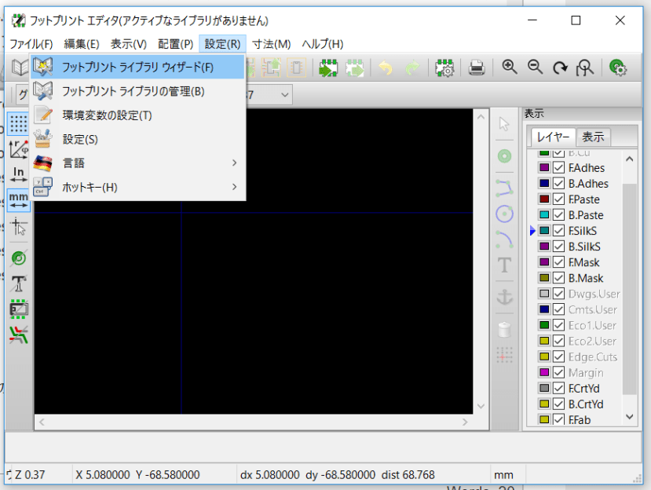Uncheck the B.Mask layer checkbox
This screenshot has width=651, height=490.
[x=558, y=278]
